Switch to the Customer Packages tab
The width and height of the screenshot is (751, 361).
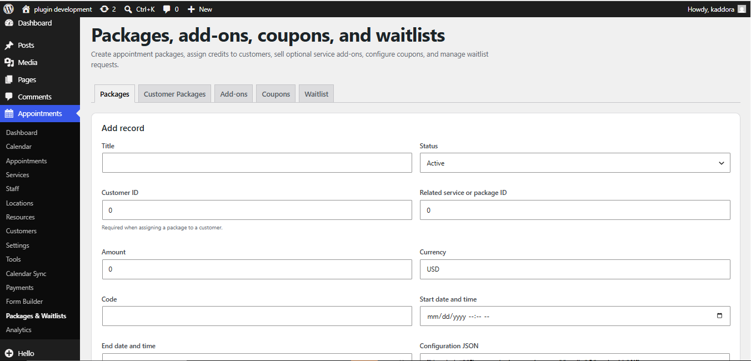pos(175,94)
